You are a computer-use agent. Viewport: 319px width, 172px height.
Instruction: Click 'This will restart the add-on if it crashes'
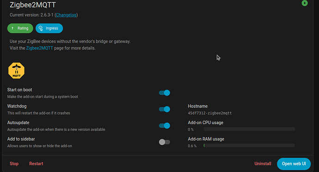point(39,113)
